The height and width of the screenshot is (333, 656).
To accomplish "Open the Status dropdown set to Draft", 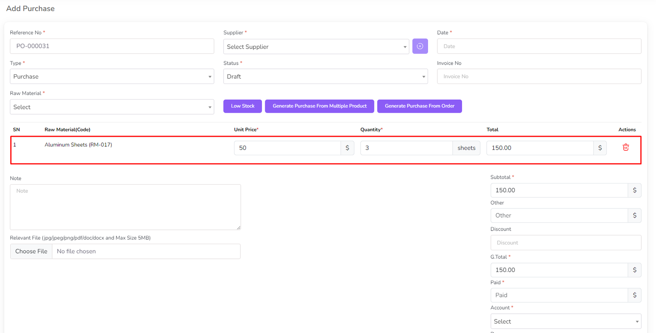I will point(325,77).
